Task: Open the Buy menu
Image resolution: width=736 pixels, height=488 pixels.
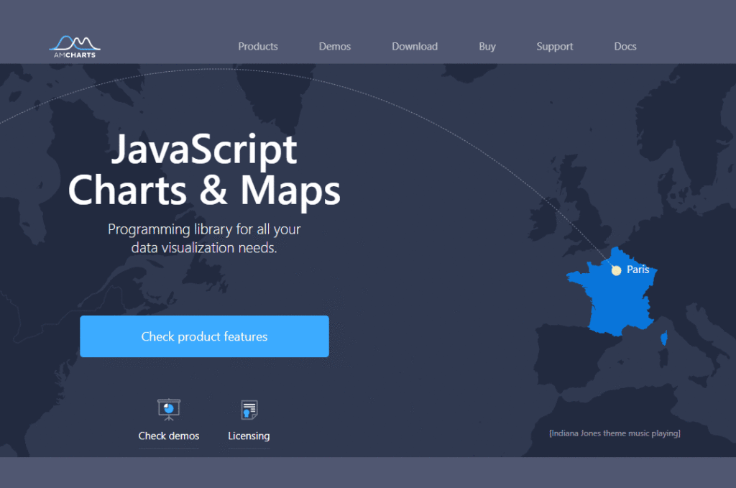Action: [x=487, y=46]
